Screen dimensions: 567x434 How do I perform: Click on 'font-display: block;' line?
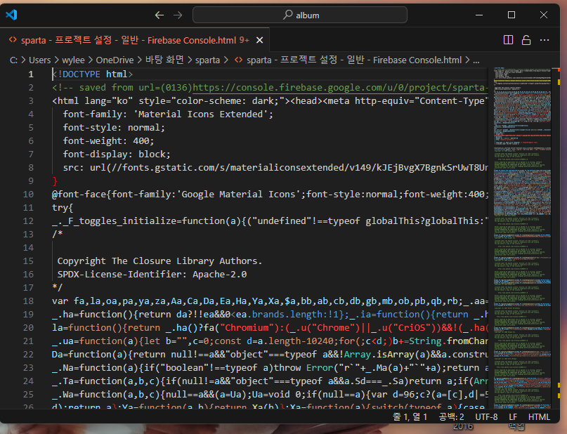pyautogui.click(x=117, y=154)
